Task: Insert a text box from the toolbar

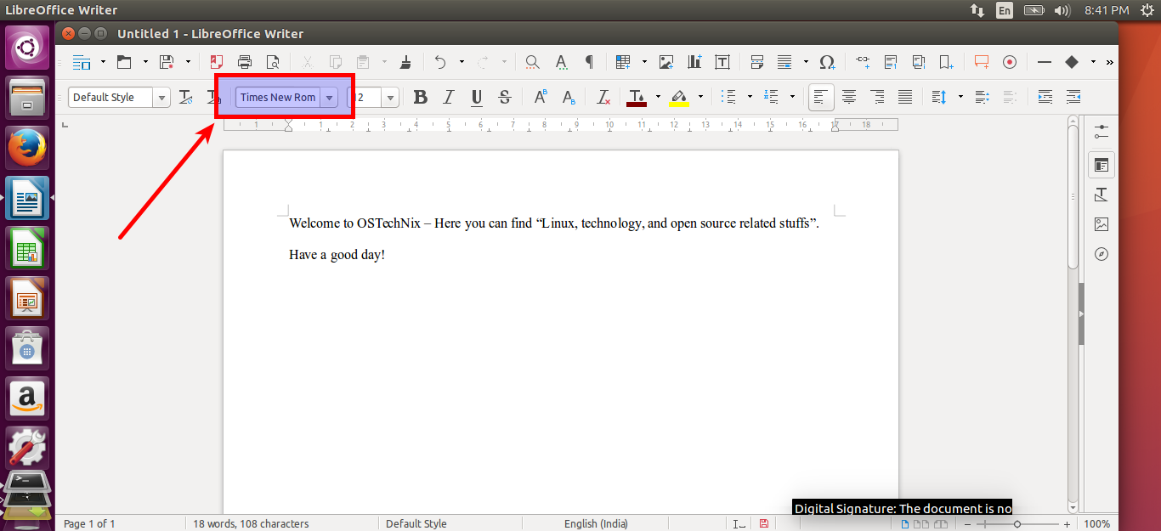Action: click(722, 62)
